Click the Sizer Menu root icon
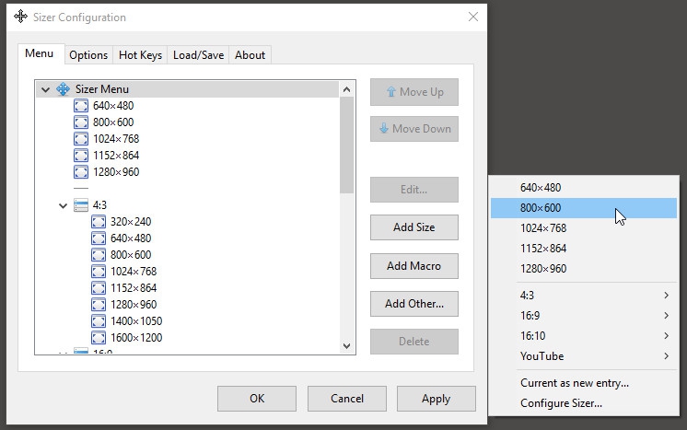The image size is (687, 430). click(64, 89)
